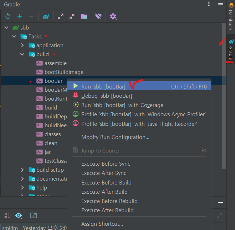Toggle the eye view options icon

click(19, 216)
